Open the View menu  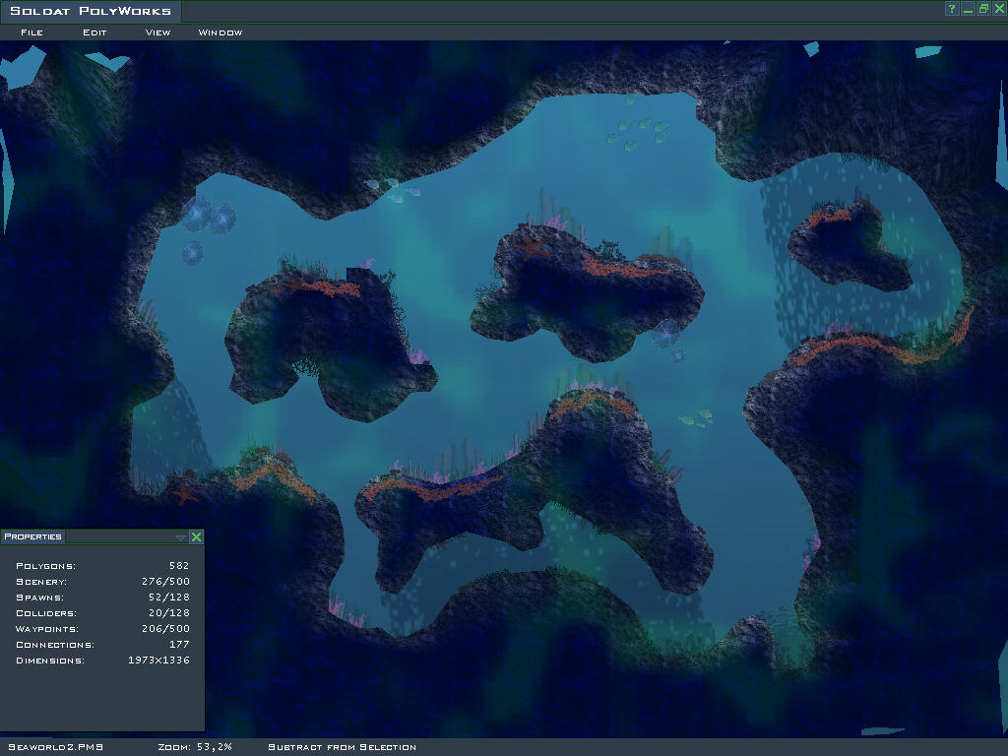coord(157,32)
